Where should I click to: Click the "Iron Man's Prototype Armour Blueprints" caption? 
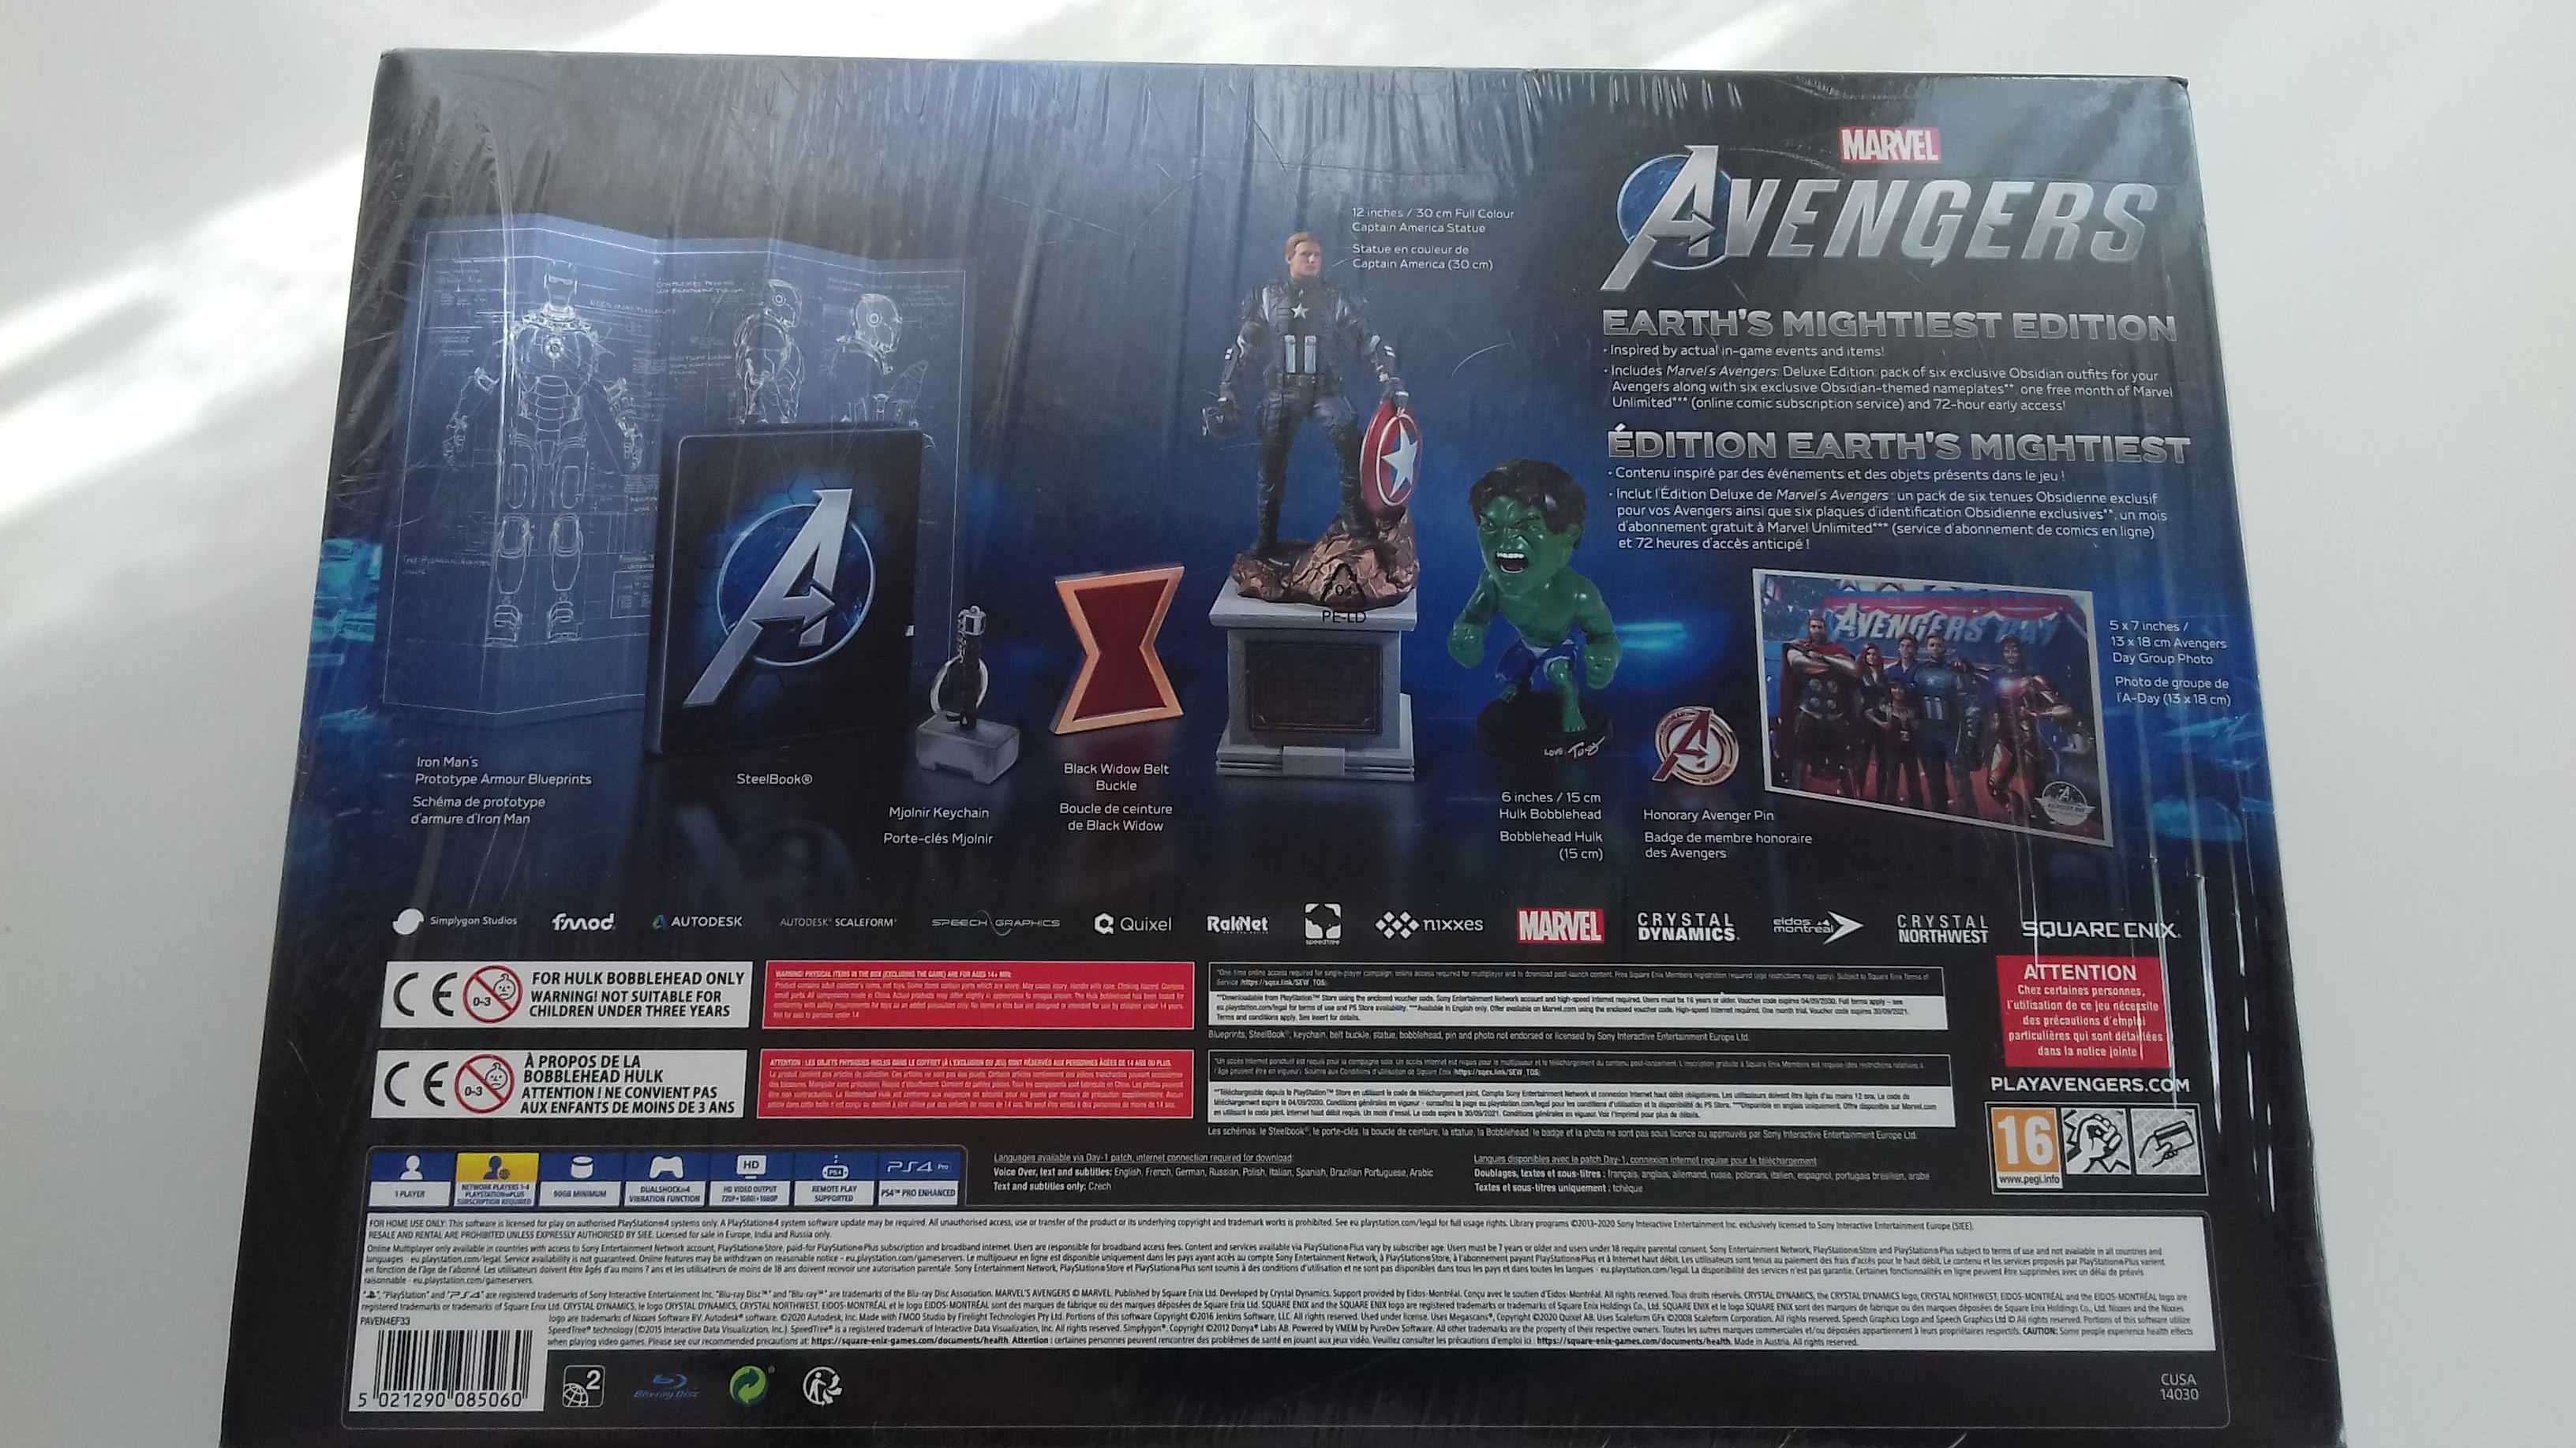[x=503, y=771]
